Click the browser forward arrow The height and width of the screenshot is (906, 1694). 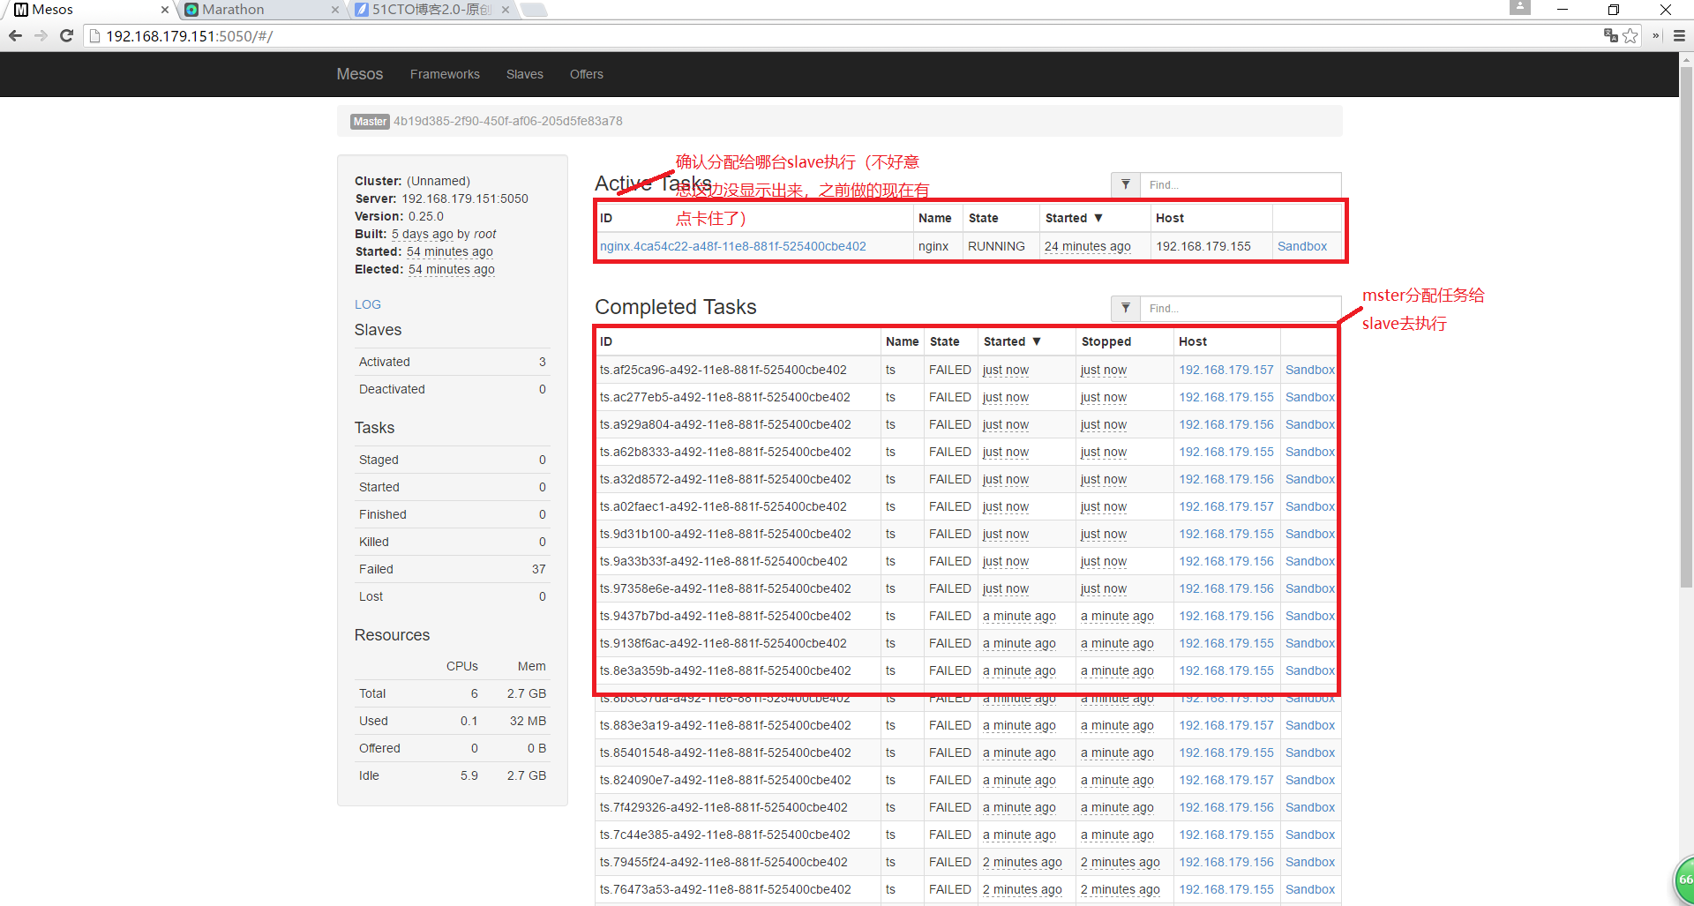tap(41, 36)
